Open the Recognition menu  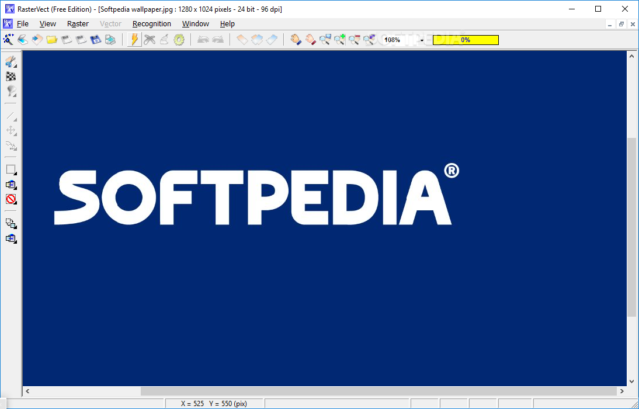[x=152, y=23]
